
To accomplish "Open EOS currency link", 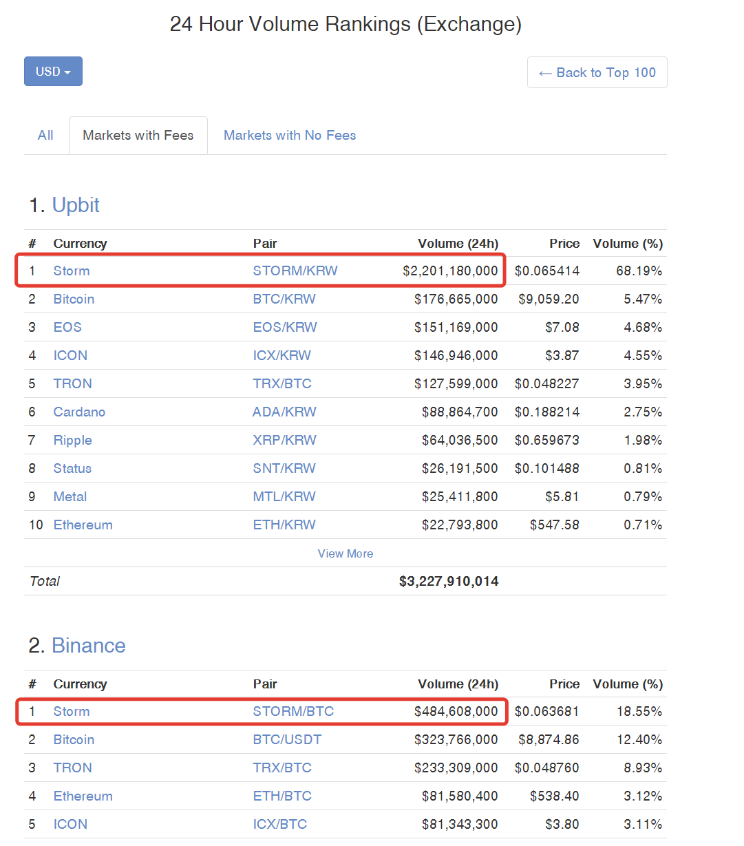I will [67, 328].
